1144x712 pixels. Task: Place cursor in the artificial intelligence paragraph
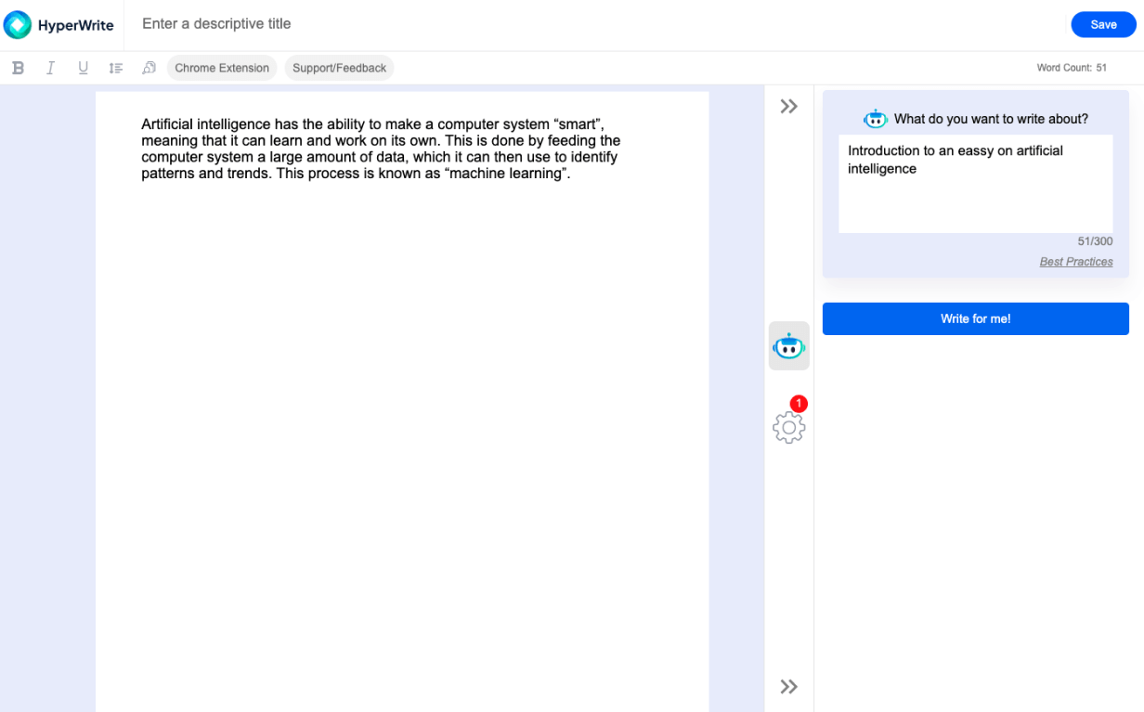click(x=381, y=149)
